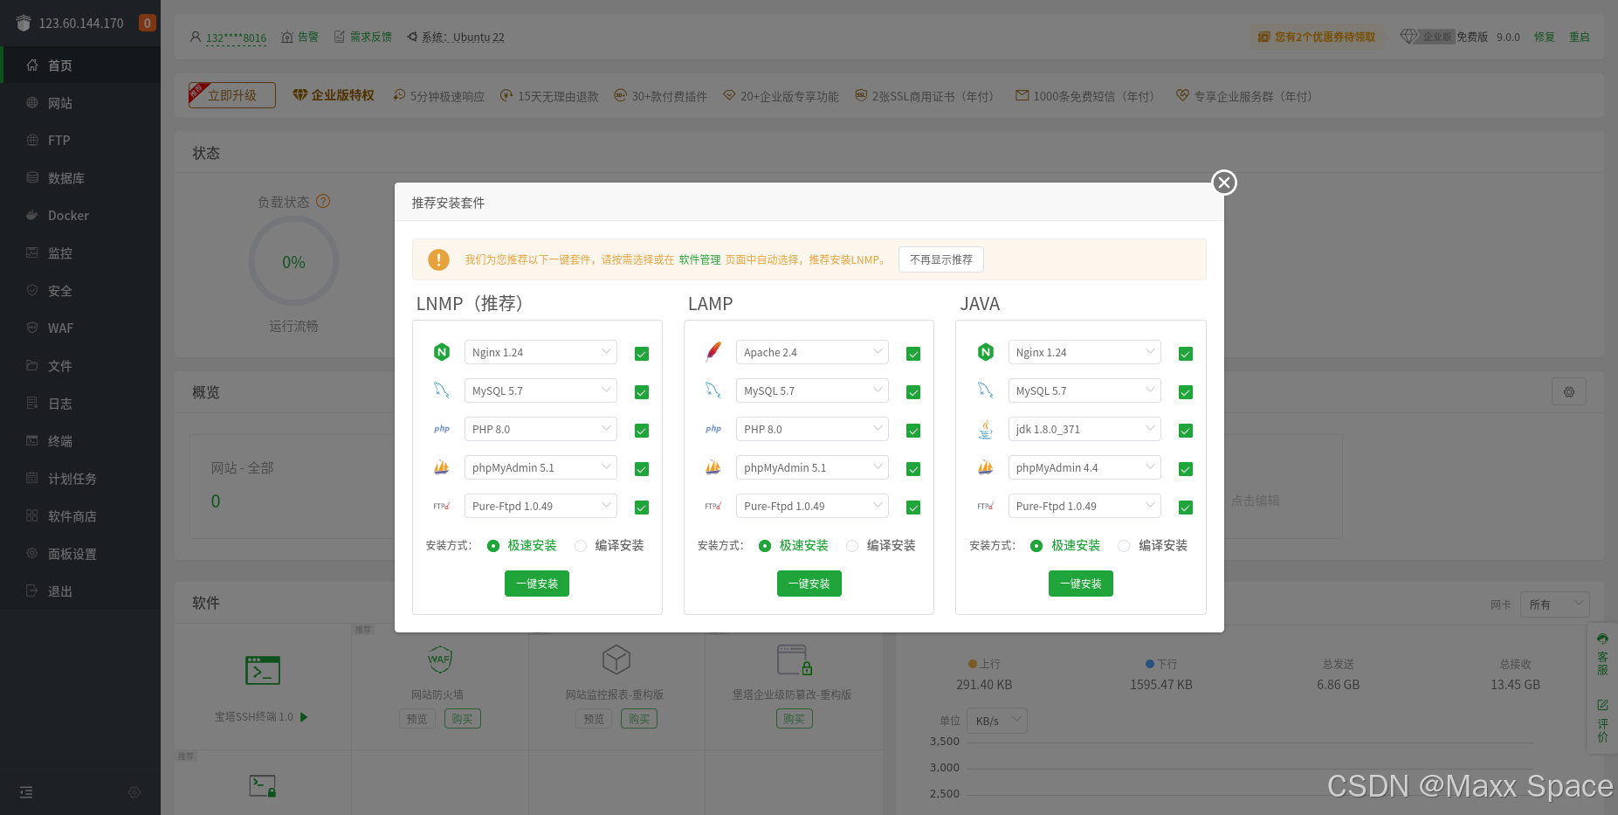Click the logout icon in sidebar

(x=32, y=591)
